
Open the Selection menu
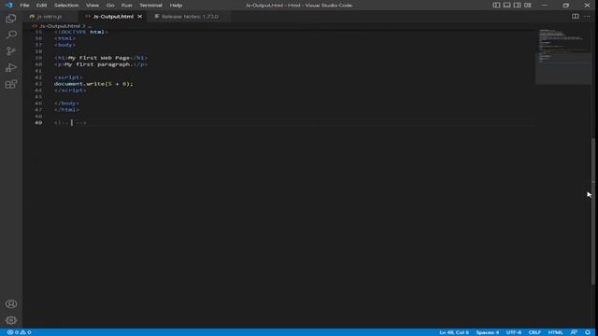(66, 6)
